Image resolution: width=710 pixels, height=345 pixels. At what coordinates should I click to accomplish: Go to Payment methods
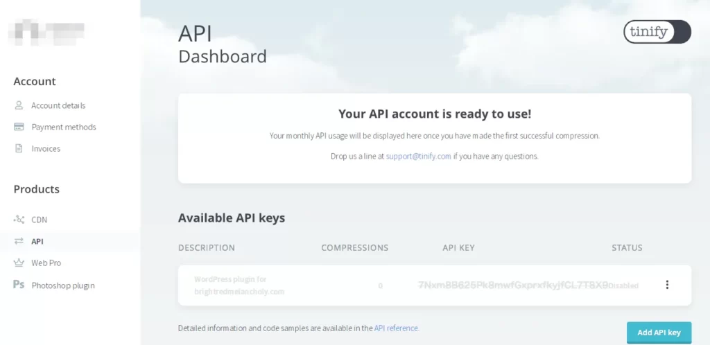click(x=64, y=127)
